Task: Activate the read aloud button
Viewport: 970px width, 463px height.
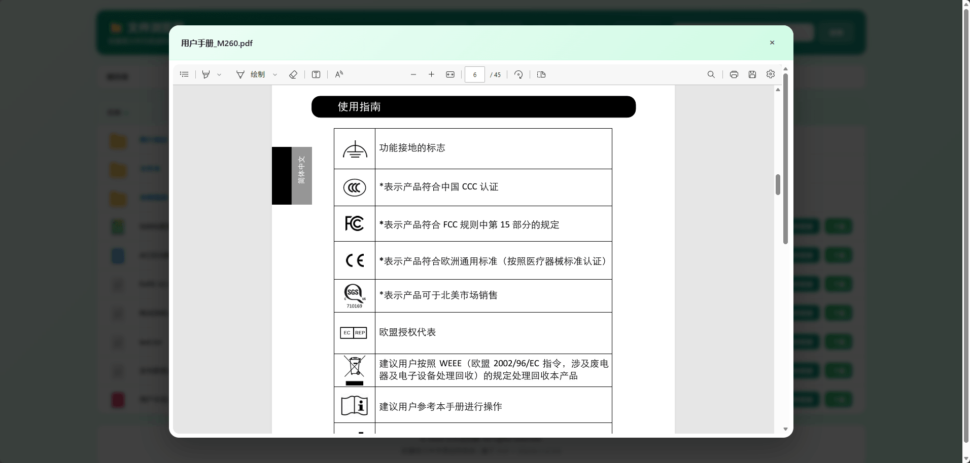Action: (x=339, y=74)
